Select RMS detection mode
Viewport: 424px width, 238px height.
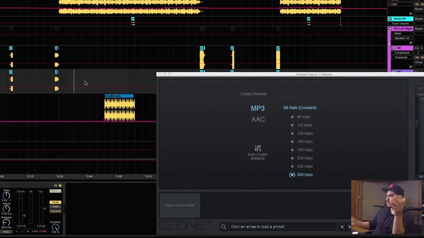pos(56,207)
